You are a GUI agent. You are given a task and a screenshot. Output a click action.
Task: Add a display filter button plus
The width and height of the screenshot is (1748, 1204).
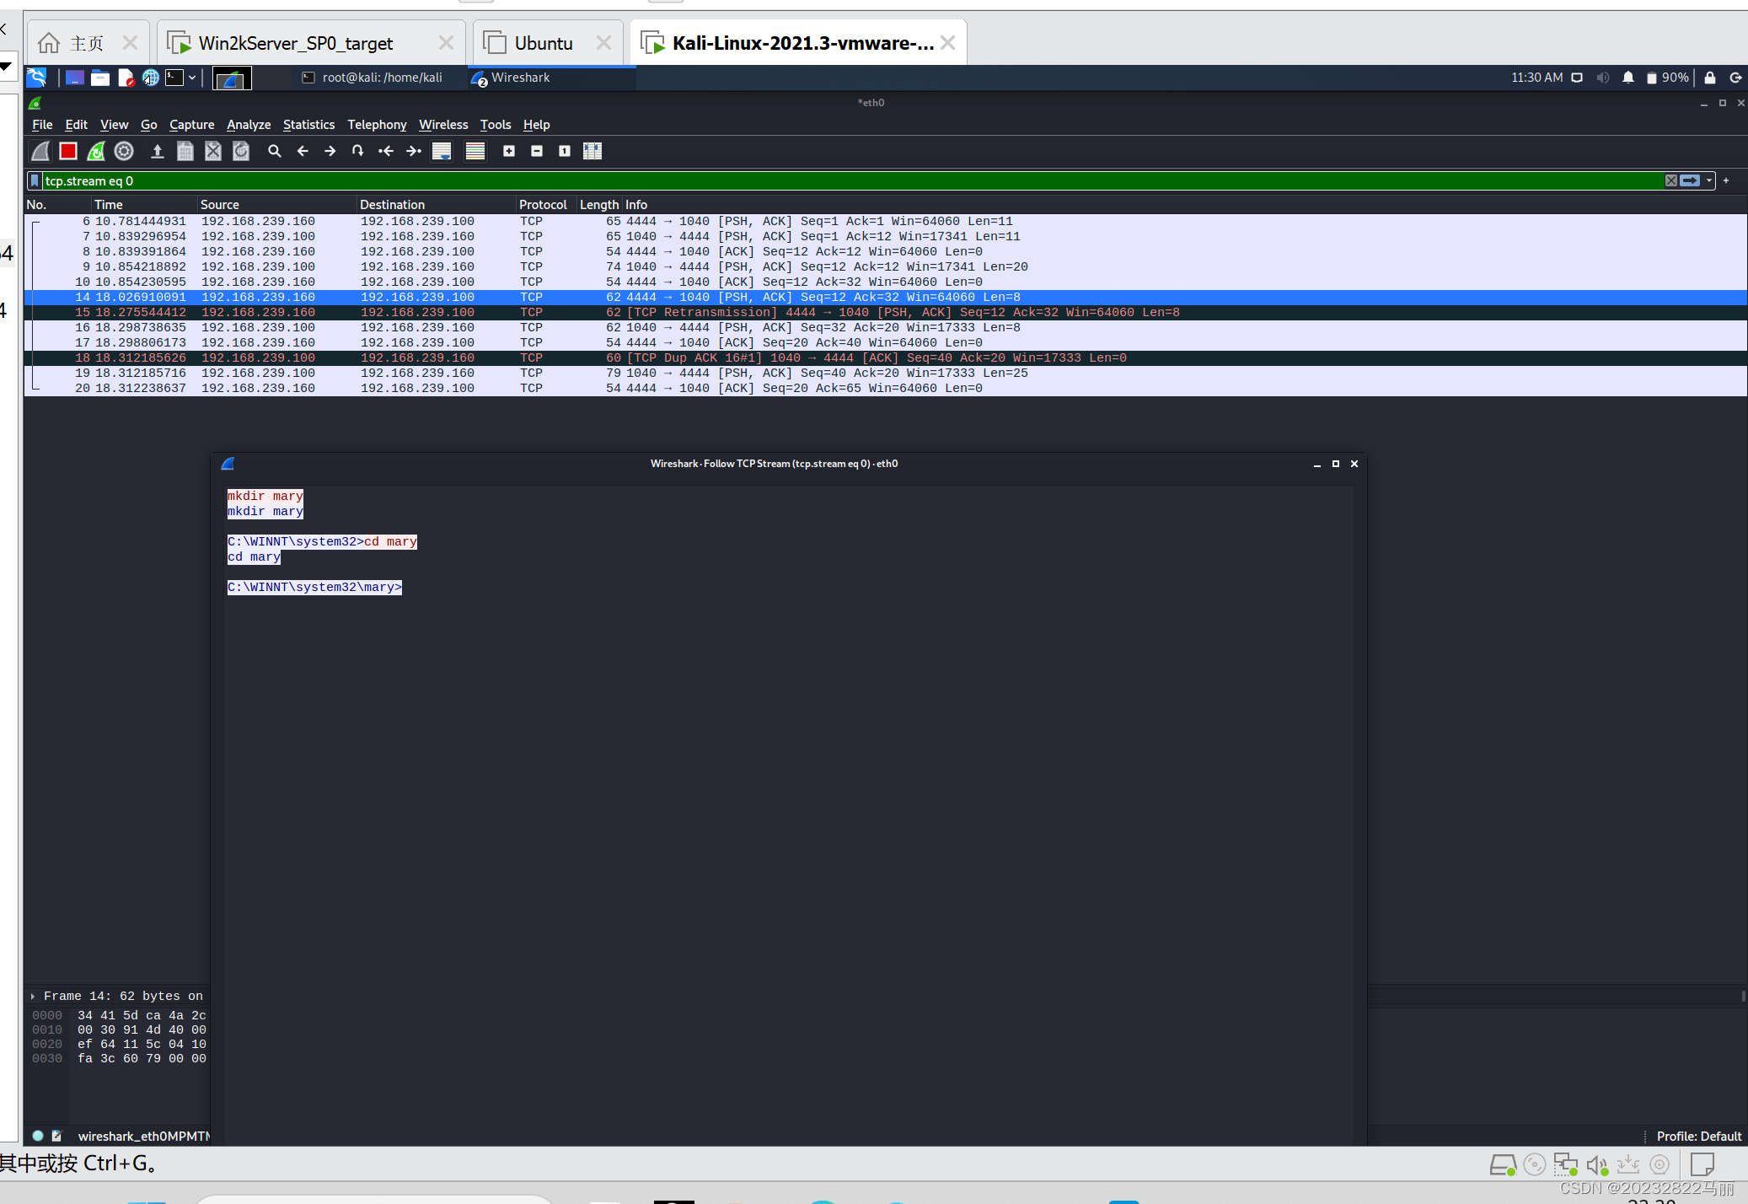(x=1726, y=180)
